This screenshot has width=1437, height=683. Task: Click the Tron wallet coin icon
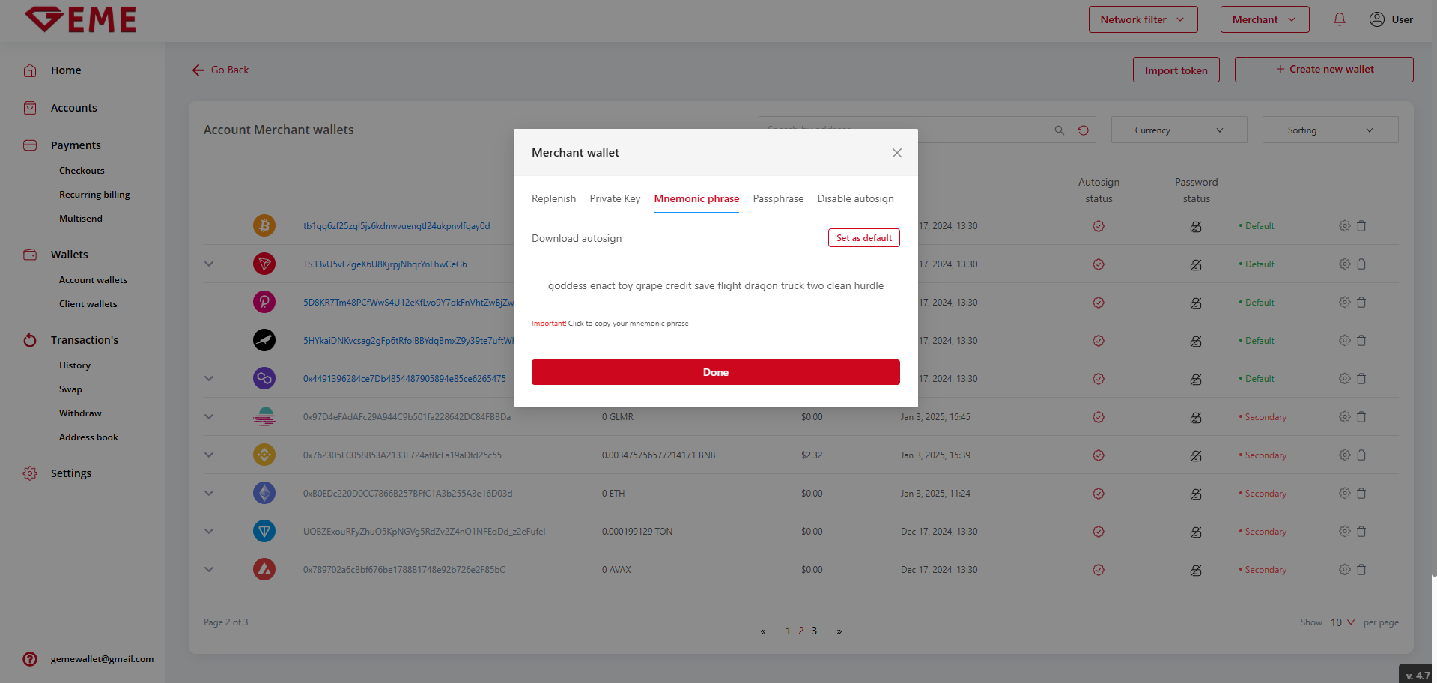(264, 264)
